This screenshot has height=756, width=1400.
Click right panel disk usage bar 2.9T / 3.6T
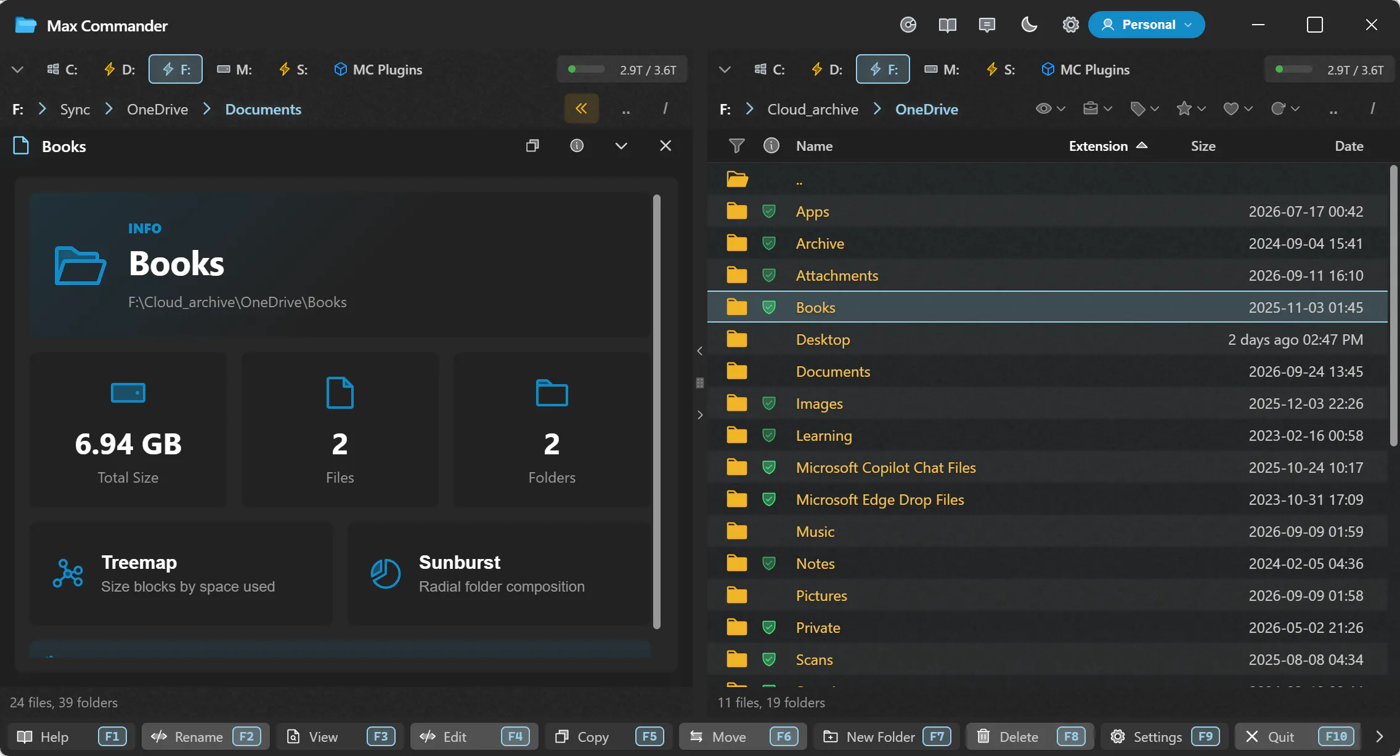tap(1330, 70)
